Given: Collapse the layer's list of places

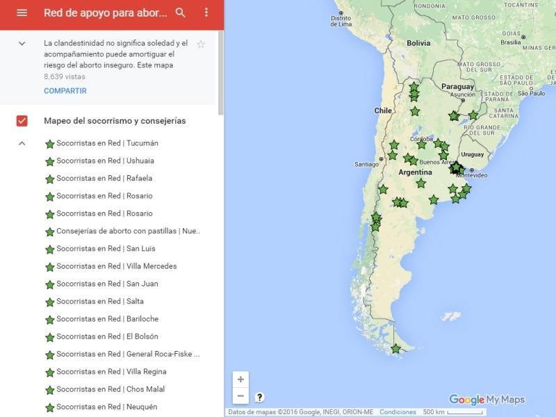Looking at the screenshot, I should [22, 143].
